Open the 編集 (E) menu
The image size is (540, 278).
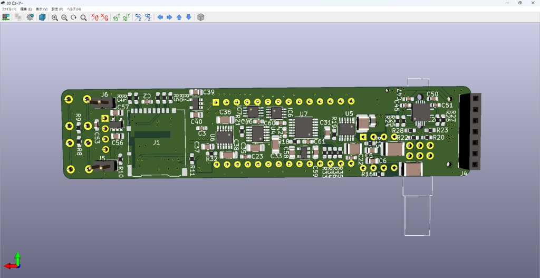[26, 9]
